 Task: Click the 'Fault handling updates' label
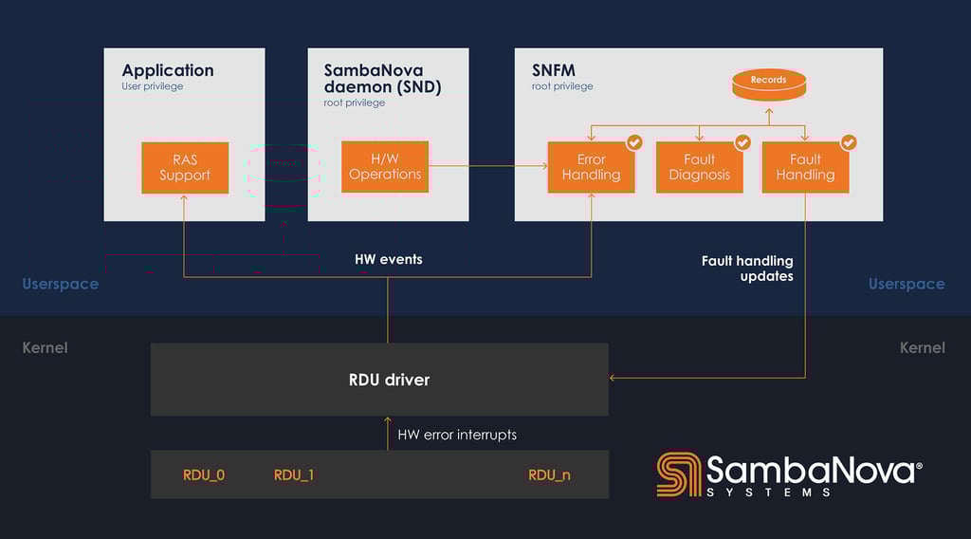coord(747,269)
